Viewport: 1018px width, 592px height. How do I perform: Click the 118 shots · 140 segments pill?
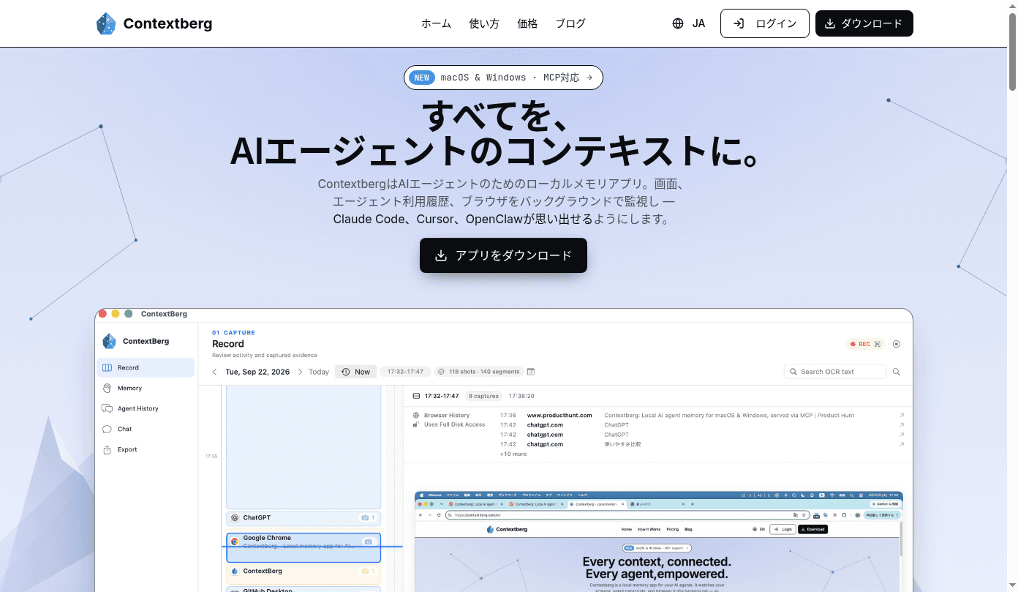click(478, 372)
